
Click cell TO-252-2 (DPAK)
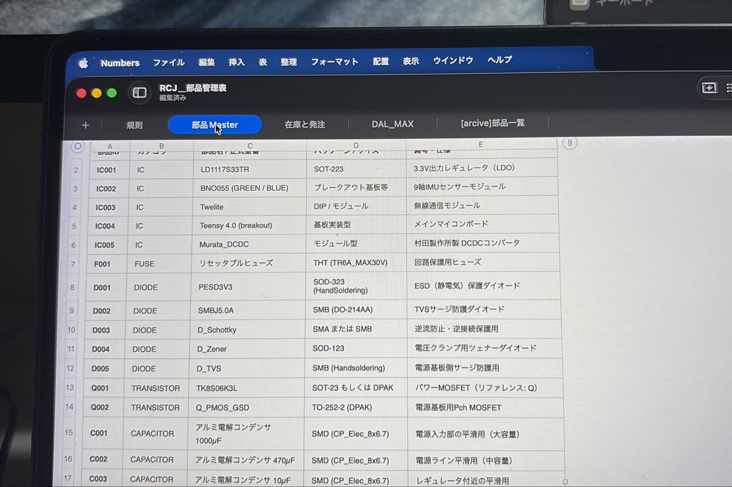tap(356, 407)
